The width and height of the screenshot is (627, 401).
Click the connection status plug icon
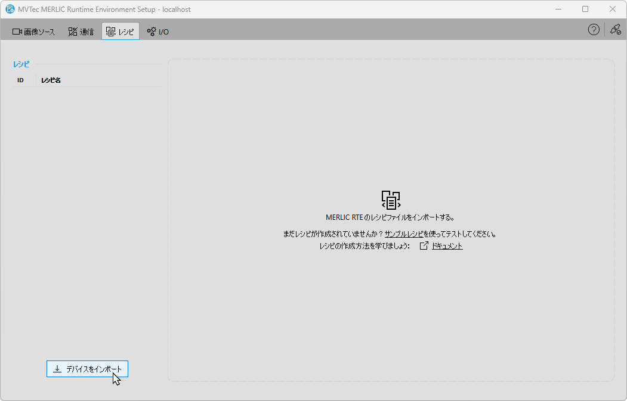pyautogui.click(x=615, y=30)
